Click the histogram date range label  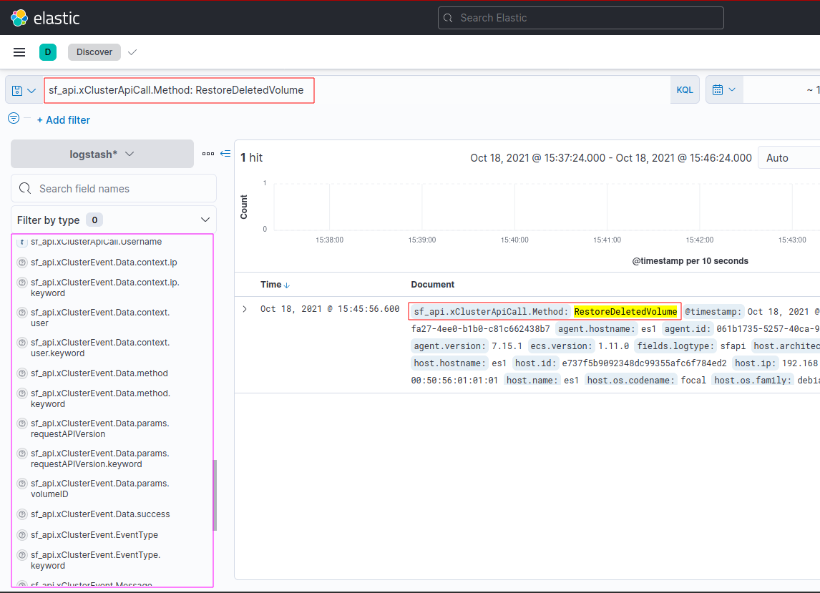611,158
